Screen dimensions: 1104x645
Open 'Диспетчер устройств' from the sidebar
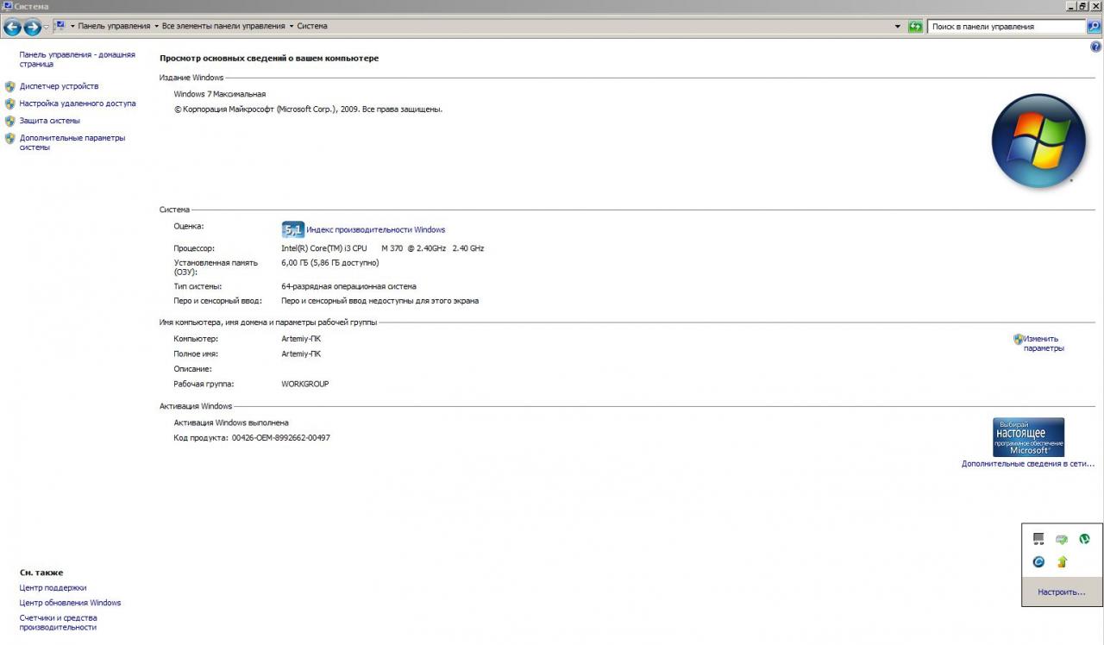click(59, 86)
